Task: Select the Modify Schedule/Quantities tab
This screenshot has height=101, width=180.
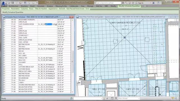Action: point(129,6)
